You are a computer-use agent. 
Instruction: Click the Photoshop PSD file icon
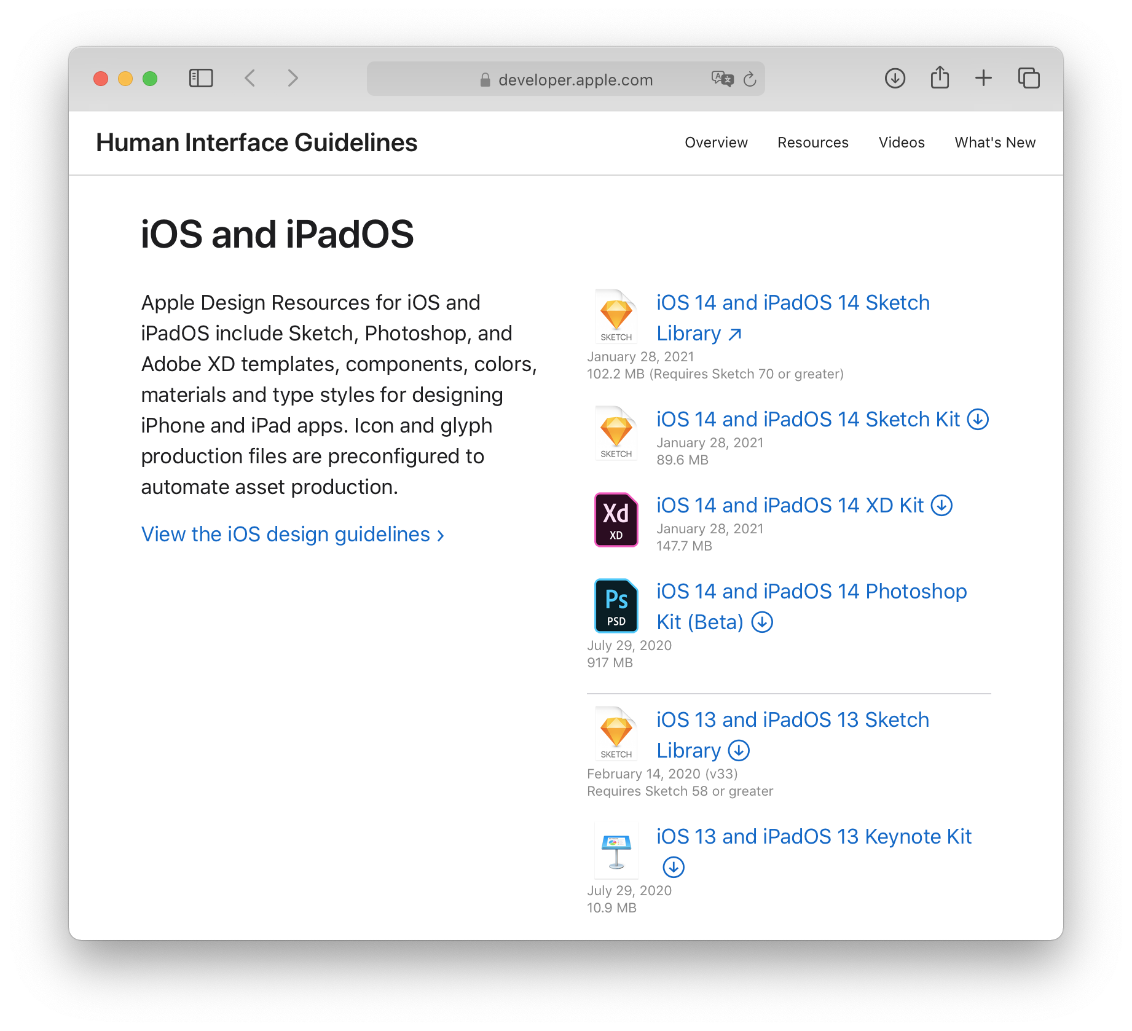point(616,605)
